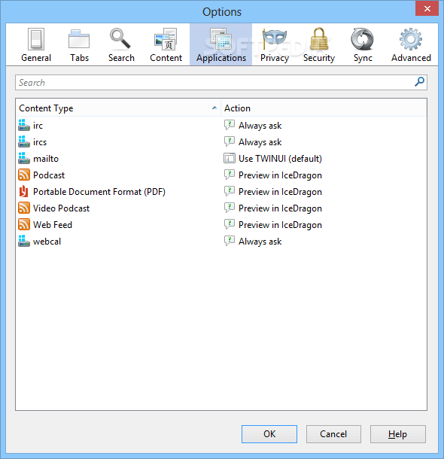444x459 pixels.
Task: Select Portable Document Format (PDF) row
Action: coord(221,191)
